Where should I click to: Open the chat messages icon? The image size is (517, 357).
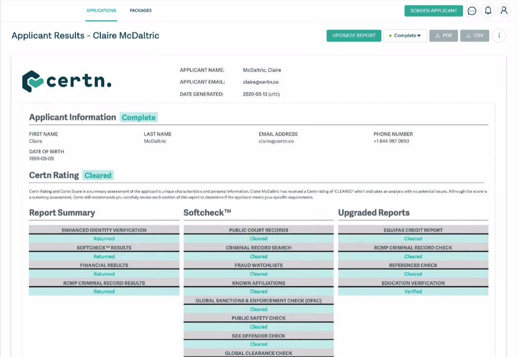pyautogui.click(x=472, y=11)
